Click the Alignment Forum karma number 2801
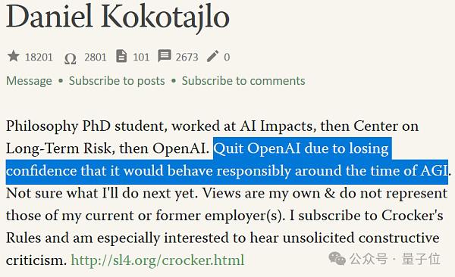 [x=96, y=57]
